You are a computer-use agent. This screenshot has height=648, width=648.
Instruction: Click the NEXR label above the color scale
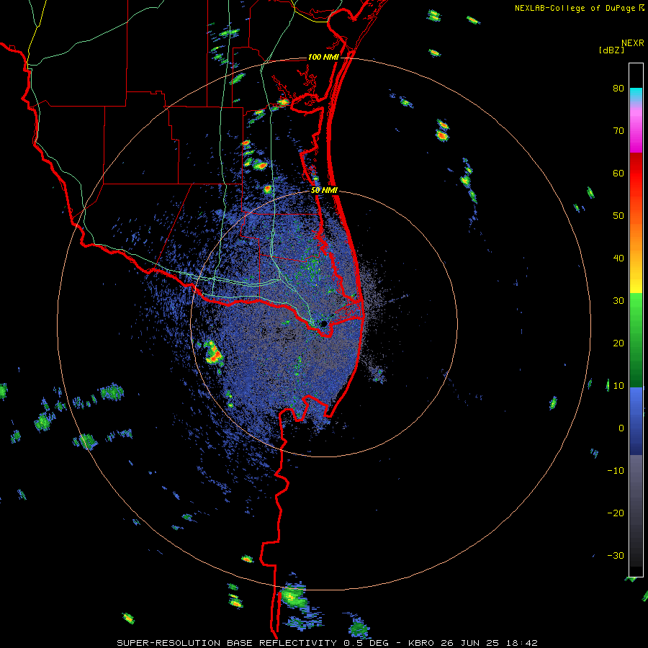[x=632, y=43]
